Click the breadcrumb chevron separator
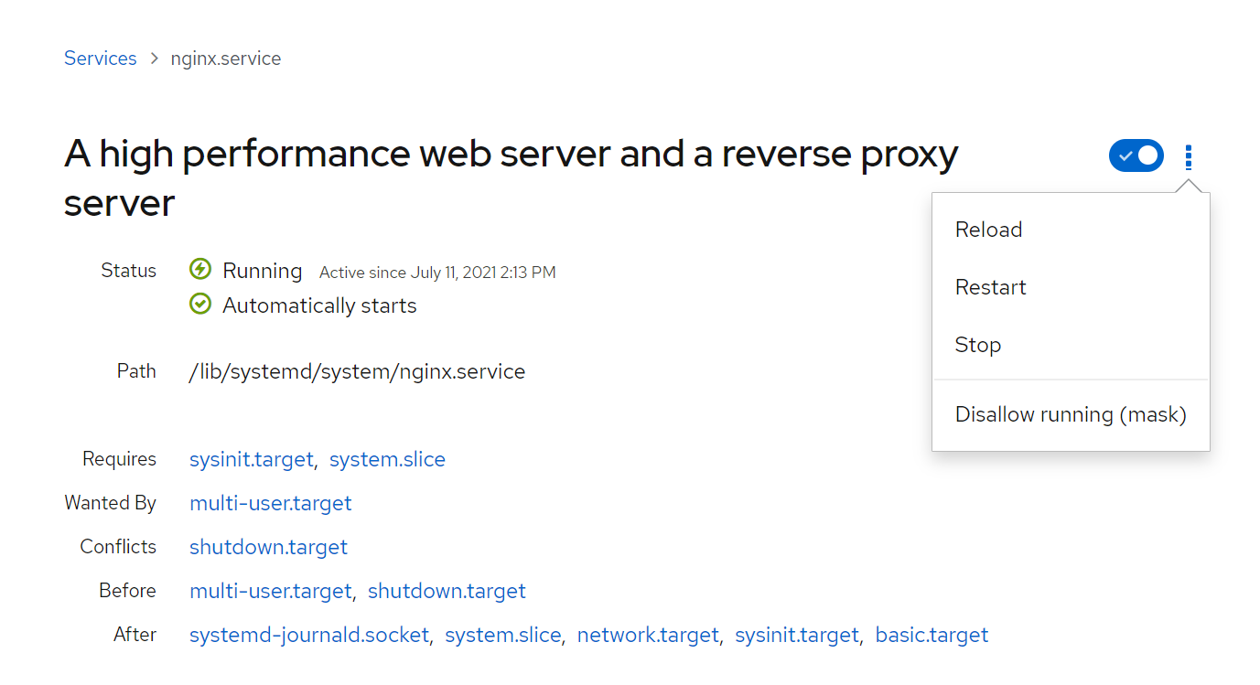This screenshot has width=1260, height=685. [x=154, y=59]
